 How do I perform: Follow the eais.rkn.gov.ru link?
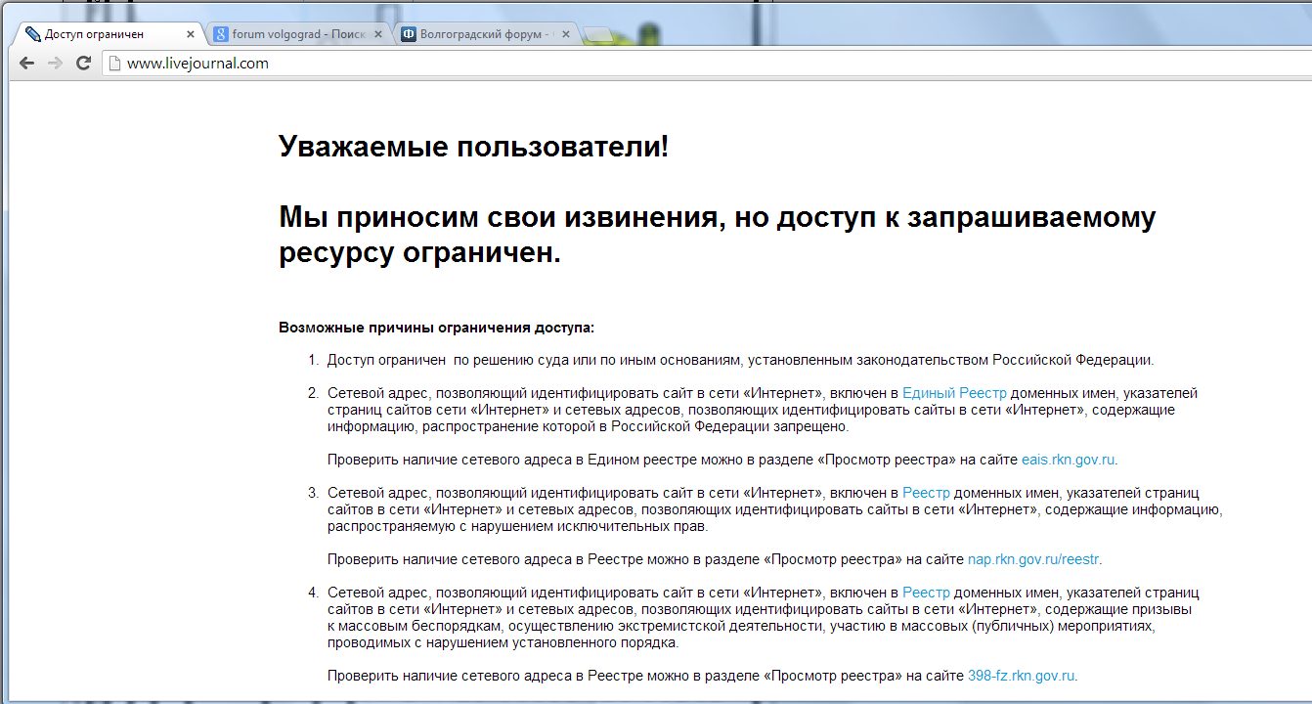1068,460
